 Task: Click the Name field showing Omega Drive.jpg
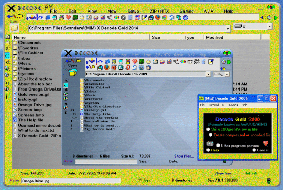click(x=71, y=181)
